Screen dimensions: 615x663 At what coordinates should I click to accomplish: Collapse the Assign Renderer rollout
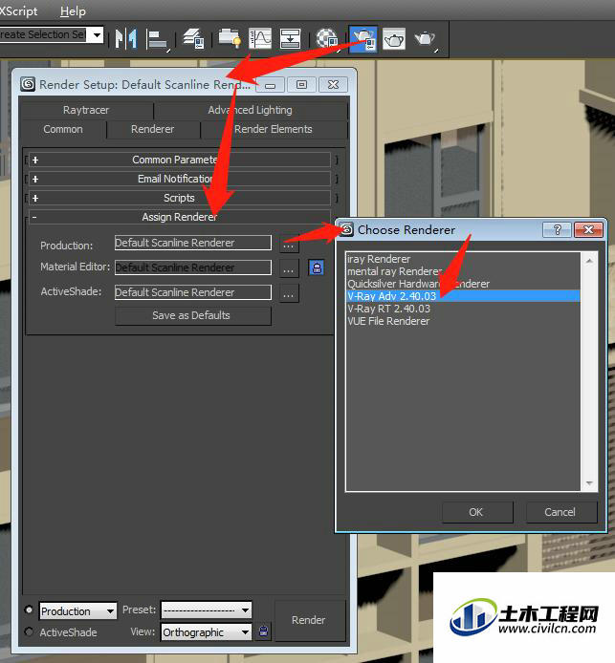click(x=180, y=217)
